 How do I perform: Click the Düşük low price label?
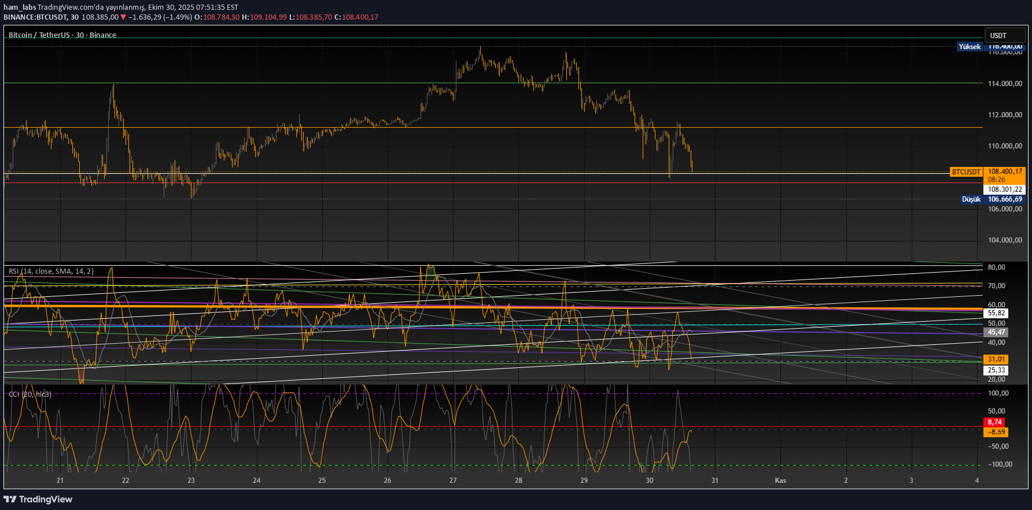[x=971, y=199]
